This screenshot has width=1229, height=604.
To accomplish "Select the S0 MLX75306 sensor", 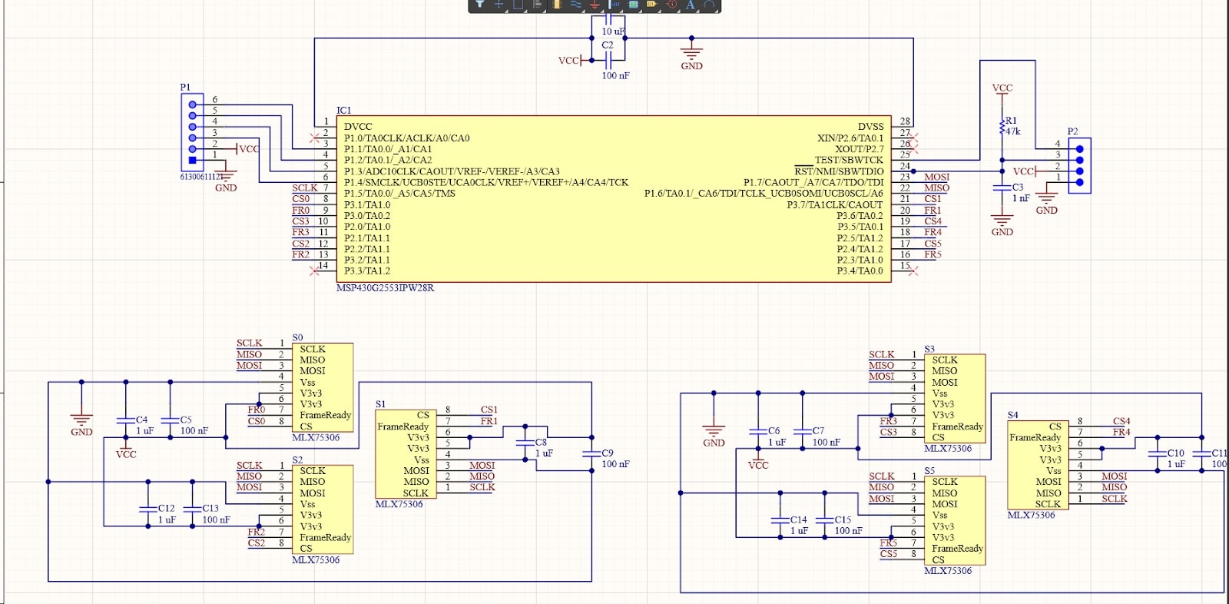I will (322, 388).
